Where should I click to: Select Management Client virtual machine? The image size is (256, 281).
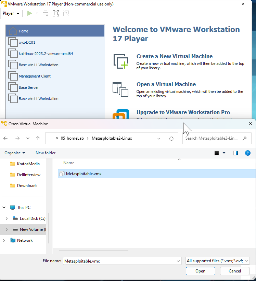coord(55,76)
